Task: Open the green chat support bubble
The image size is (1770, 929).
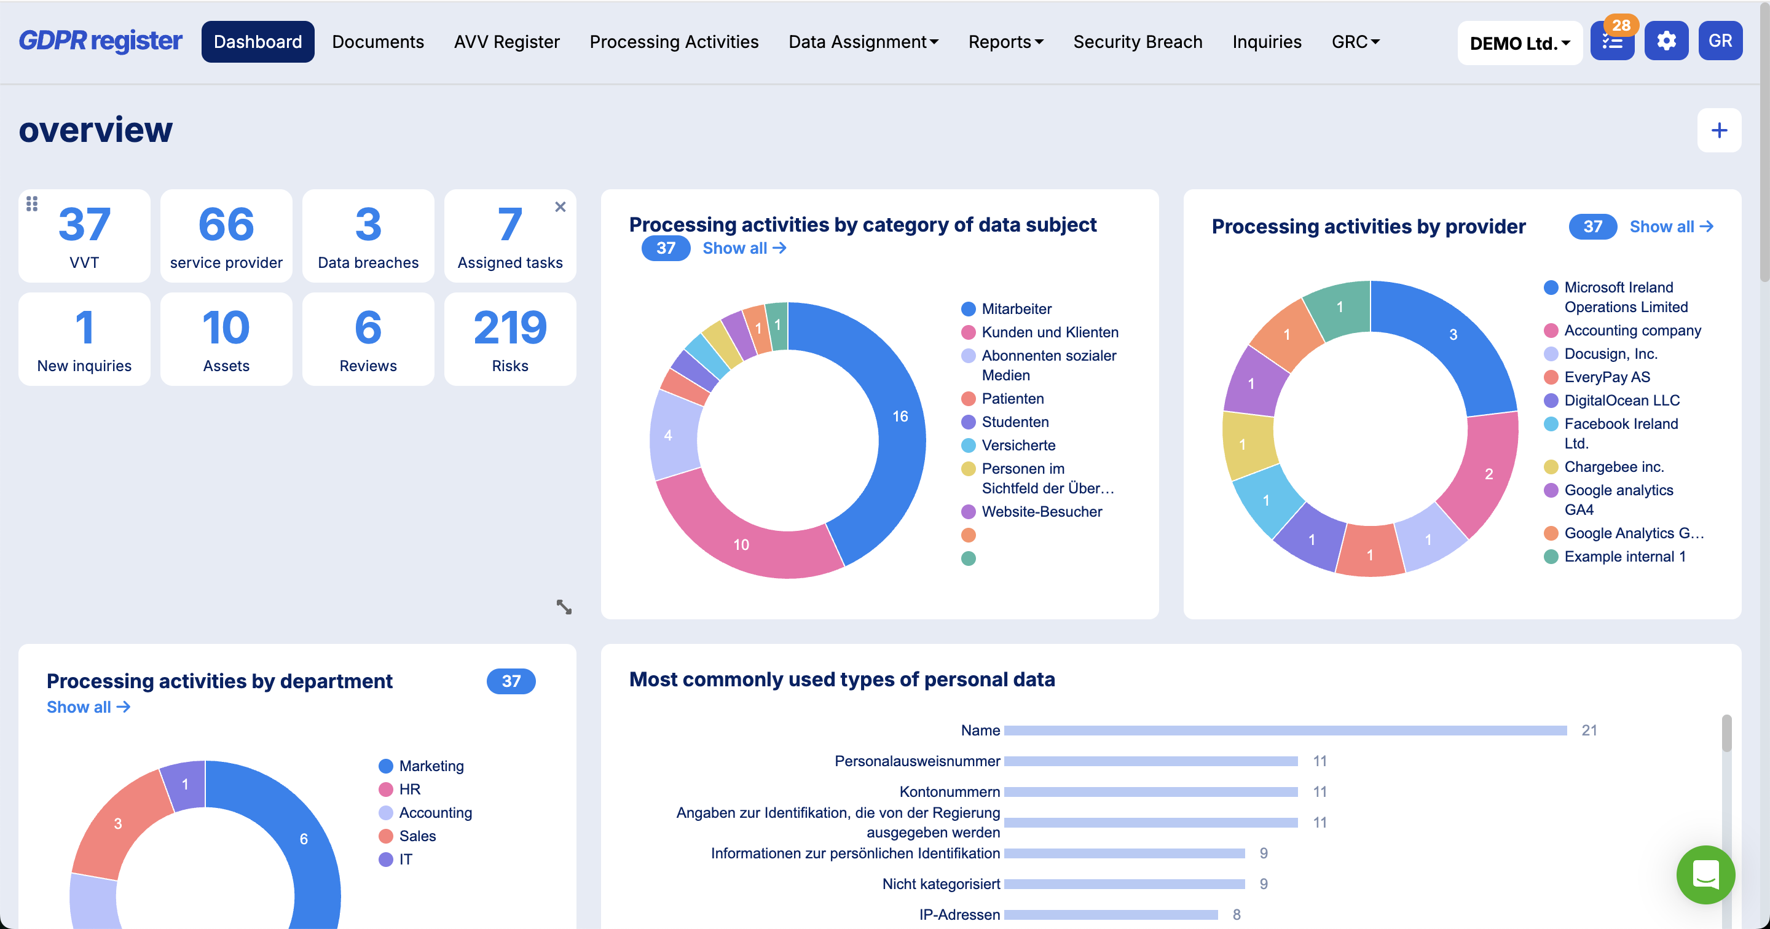Action: click(1705, 874)
